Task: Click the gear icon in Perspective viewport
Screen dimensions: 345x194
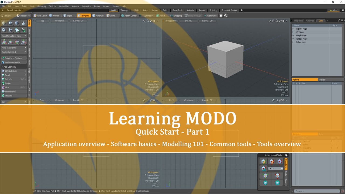Action: (283, 21)
